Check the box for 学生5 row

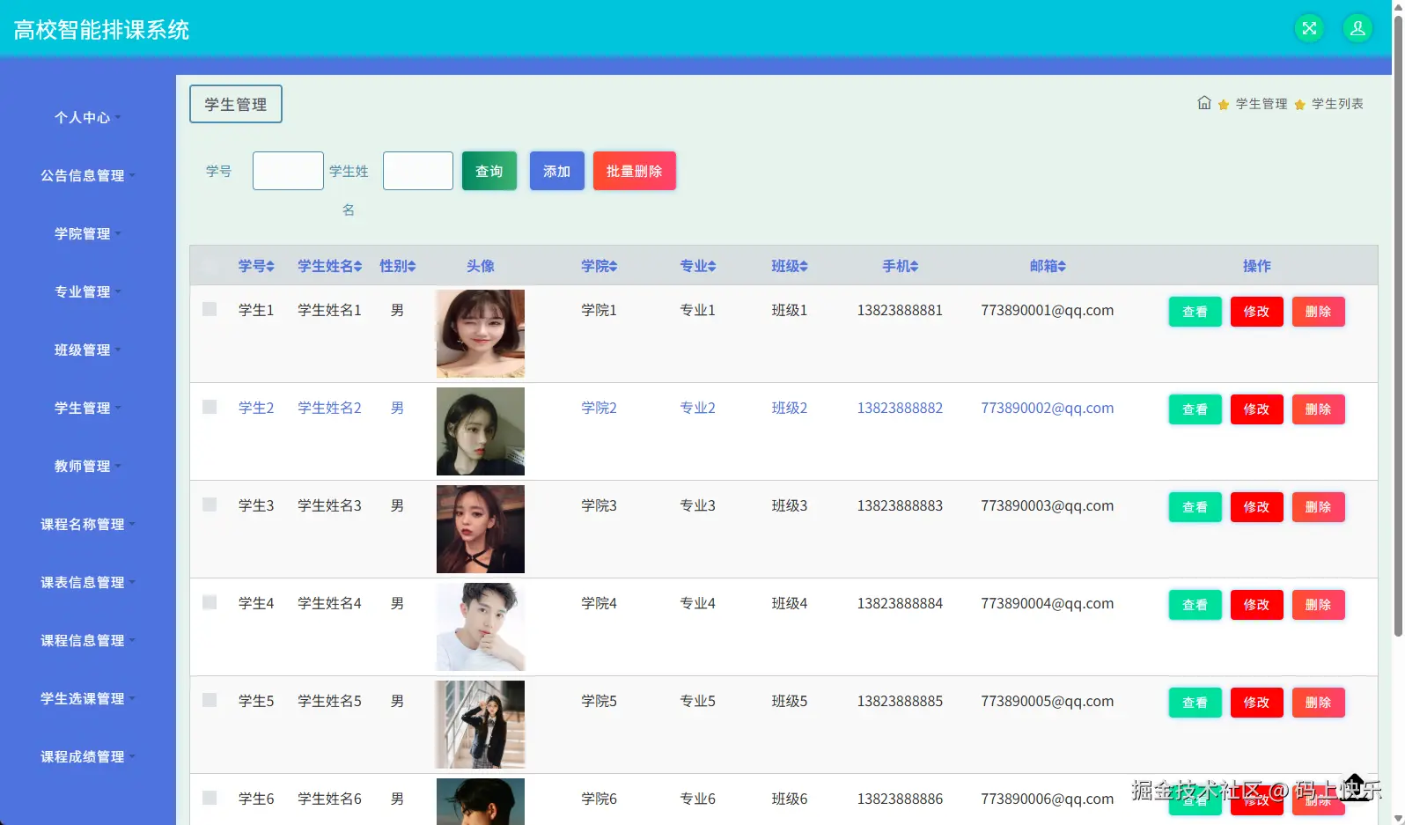[210, 700]
